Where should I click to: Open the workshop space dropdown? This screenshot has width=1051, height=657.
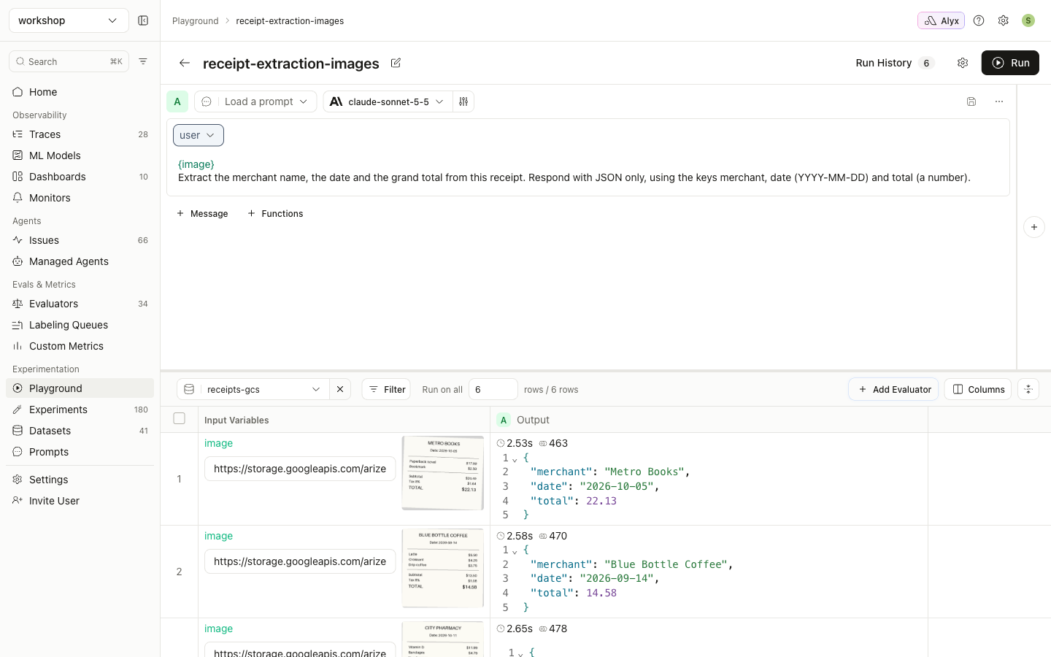[x=69, y=20]
